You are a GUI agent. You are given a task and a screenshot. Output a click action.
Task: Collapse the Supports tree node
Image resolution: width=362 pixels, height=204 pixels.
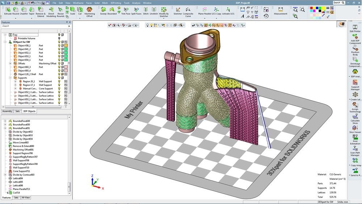tap(10, 78)
